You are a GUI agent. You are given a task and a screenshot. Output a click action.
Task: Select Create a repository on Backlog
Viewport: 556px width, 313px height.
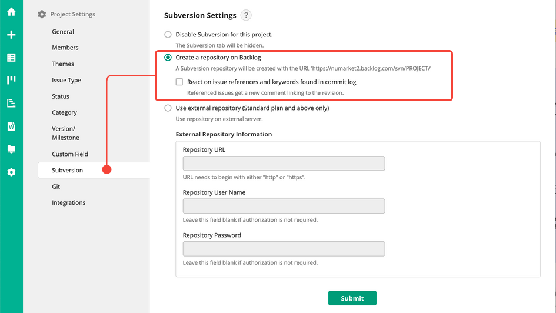click(x=168, y=58)
